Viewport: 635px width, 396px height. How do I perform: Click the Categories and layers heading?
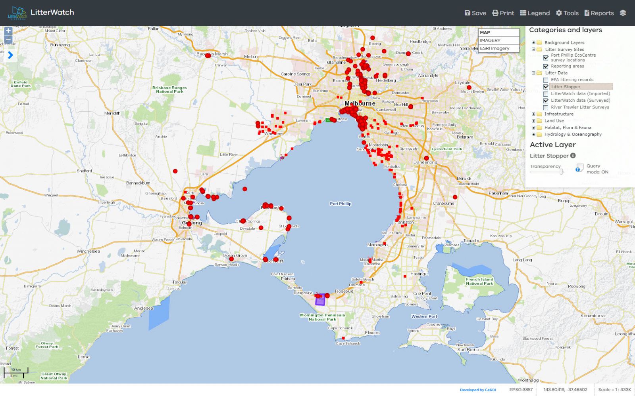(566, 30)
